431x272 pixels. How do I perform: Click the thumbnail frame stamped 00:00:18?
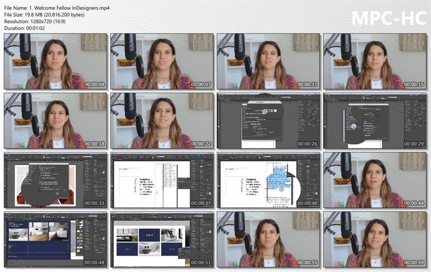[56, 121]
